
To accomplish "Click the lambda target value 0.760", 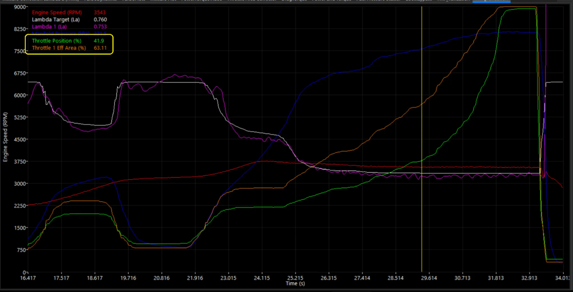I will coord(100,20).
